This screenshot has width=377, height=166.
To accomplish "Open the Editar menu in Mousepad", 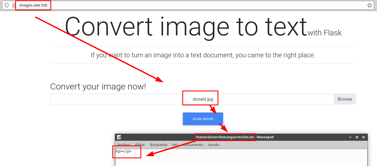I will (x=140, y=145).
